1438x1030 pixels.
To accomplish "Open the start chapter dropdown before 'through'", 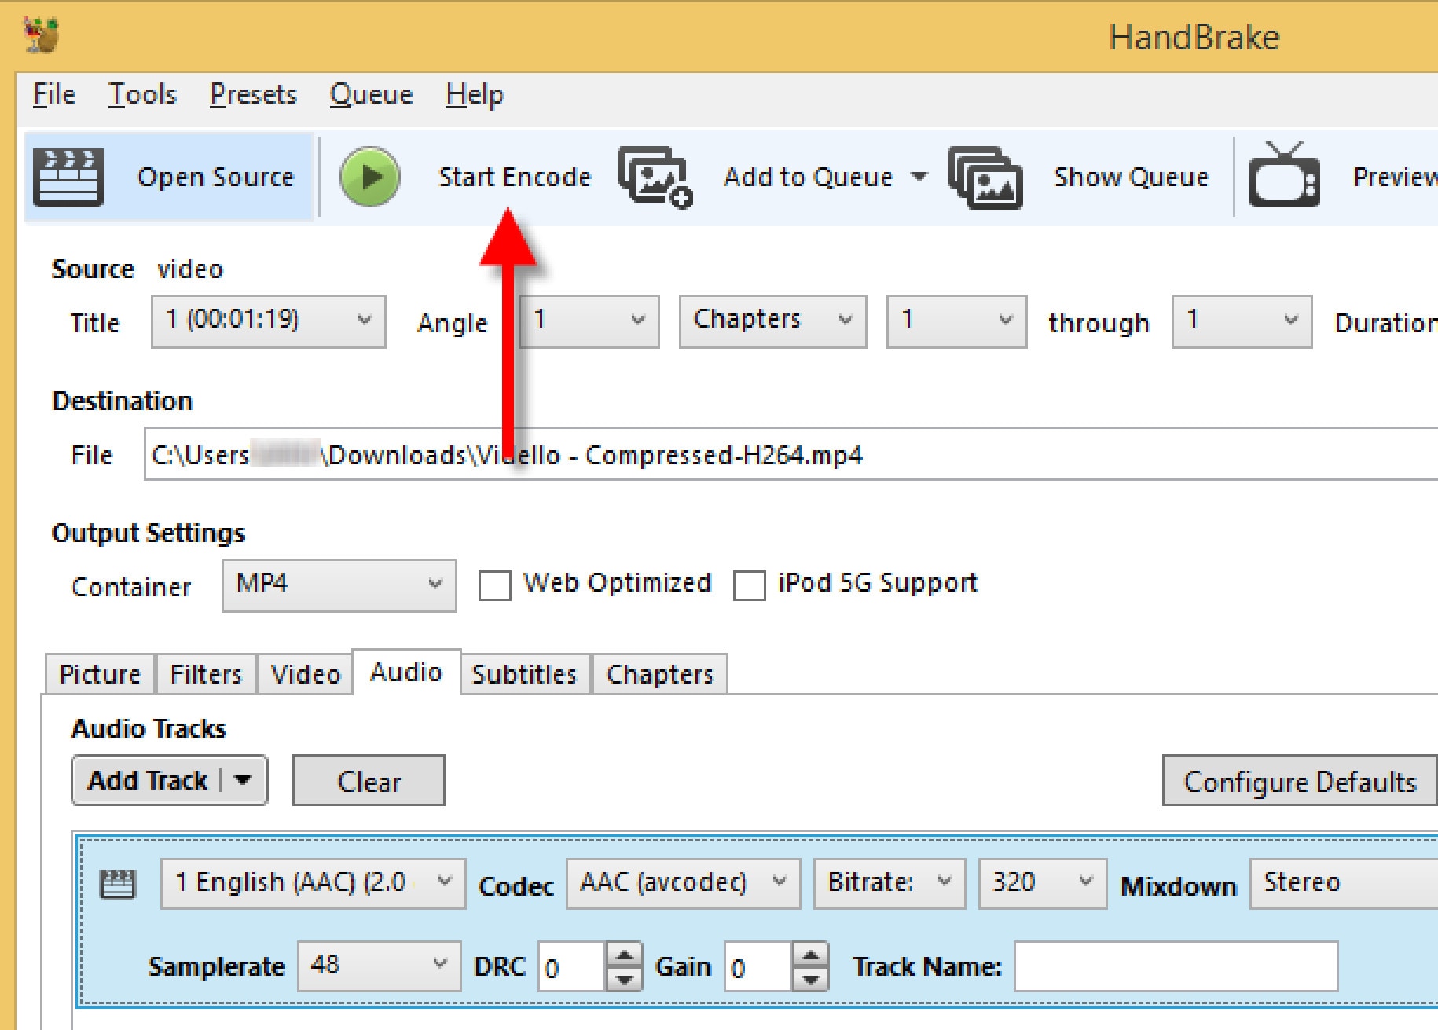I will (x=956, y=321).
